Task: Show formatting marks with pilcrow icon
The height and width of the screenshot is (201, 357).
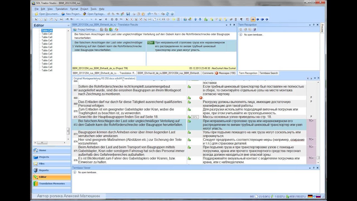Action: [x=241, y=20]
